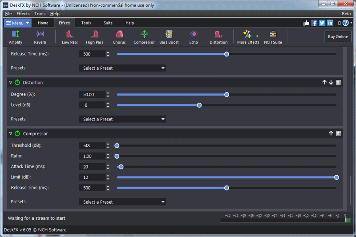
Task: Click the Attack Time slider handle
Action: pos(121,167)
